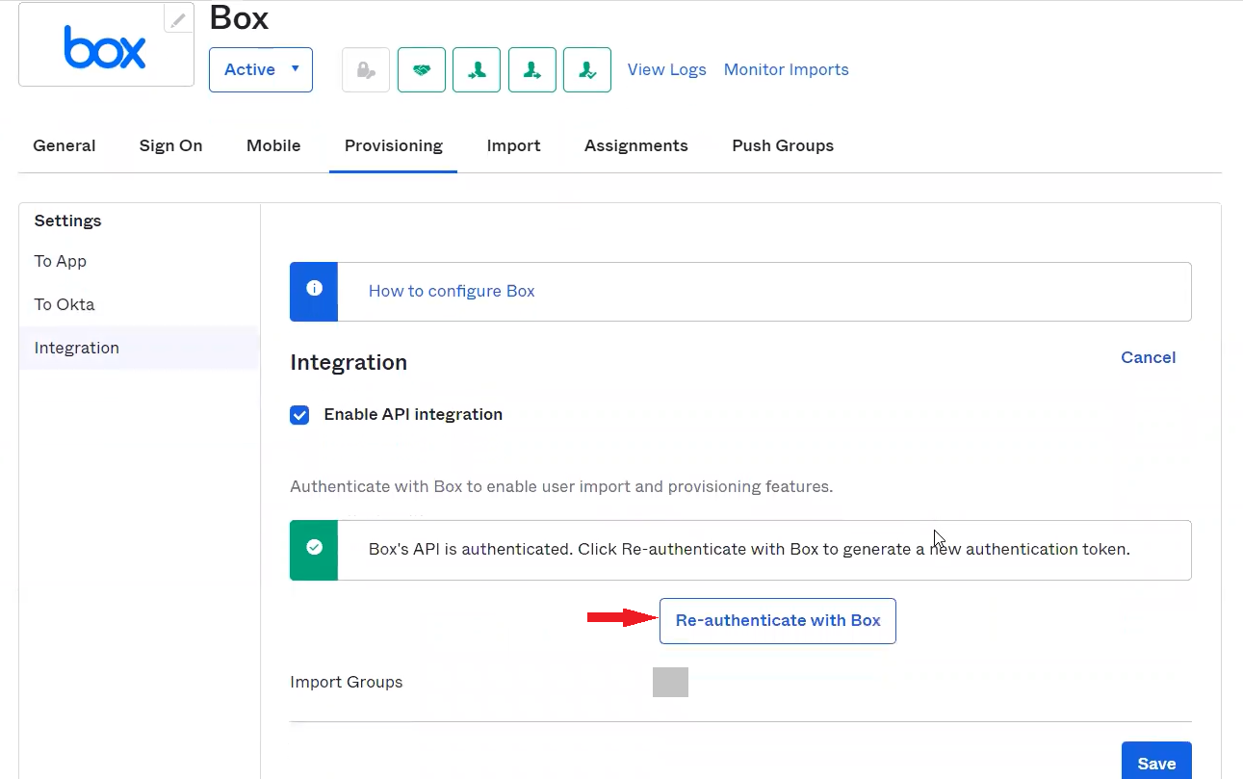
Task: Click the user with checkmark icon
Action: [x=587, y=69]
